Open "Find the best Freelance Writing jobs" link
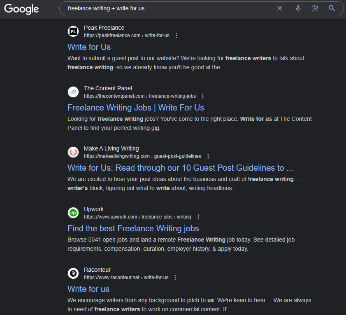Image resolution: width=346 pixels, height=315 pixels. tap(133, 228)
